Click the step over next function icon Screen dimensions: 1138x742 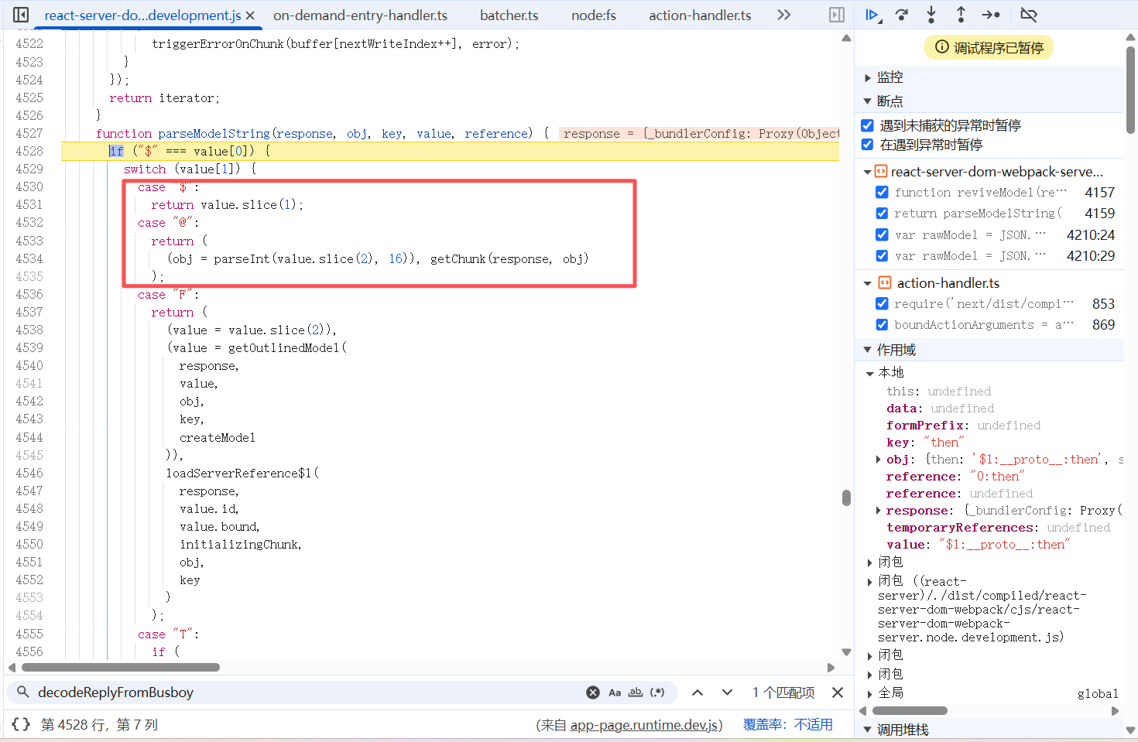(902, 15)
